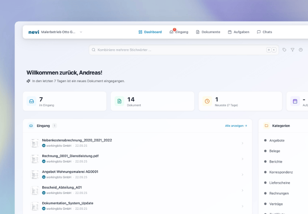Click the keyword search field
This screenshot has width=308, height=214.
coord(175,50)
